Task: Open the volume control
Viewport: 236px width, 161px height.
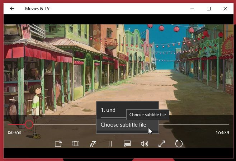Action: [x=145, y=144]
